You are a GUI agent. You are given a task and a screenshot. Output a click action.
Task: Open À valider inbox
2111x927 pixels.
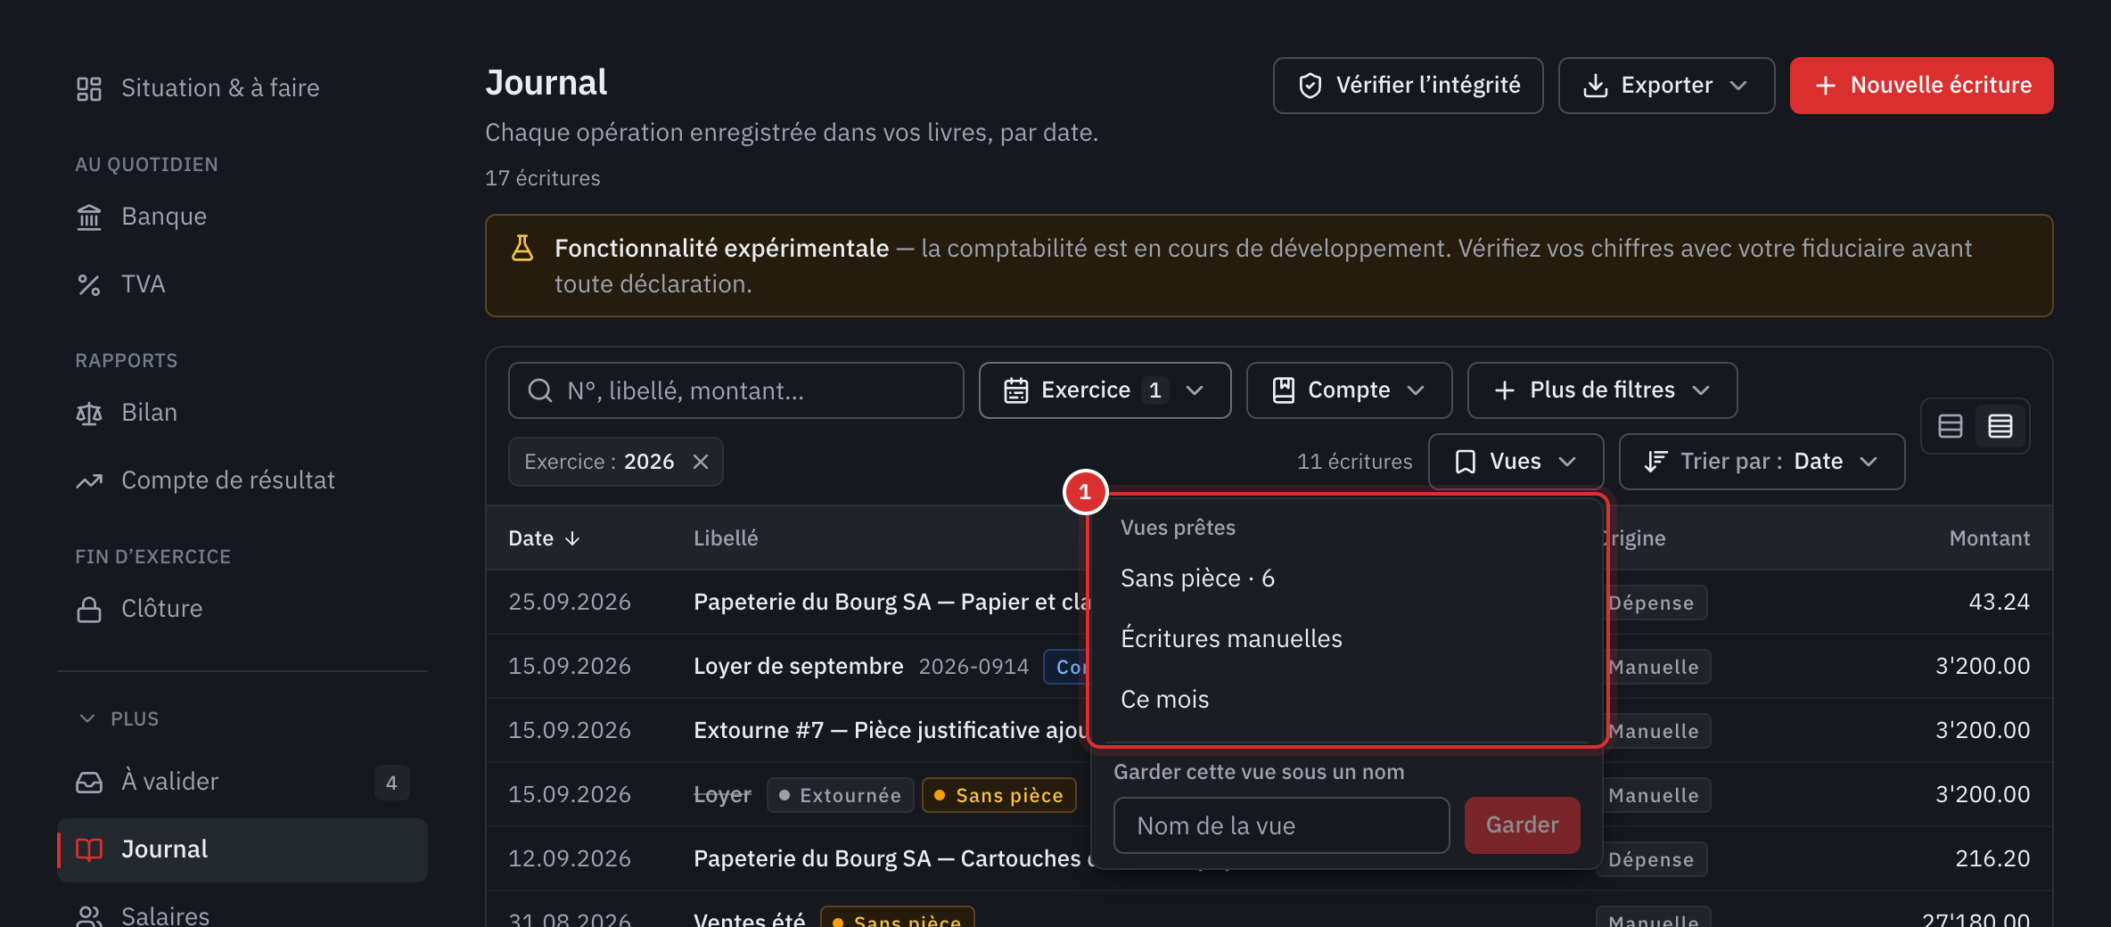(x=242, y=782)
